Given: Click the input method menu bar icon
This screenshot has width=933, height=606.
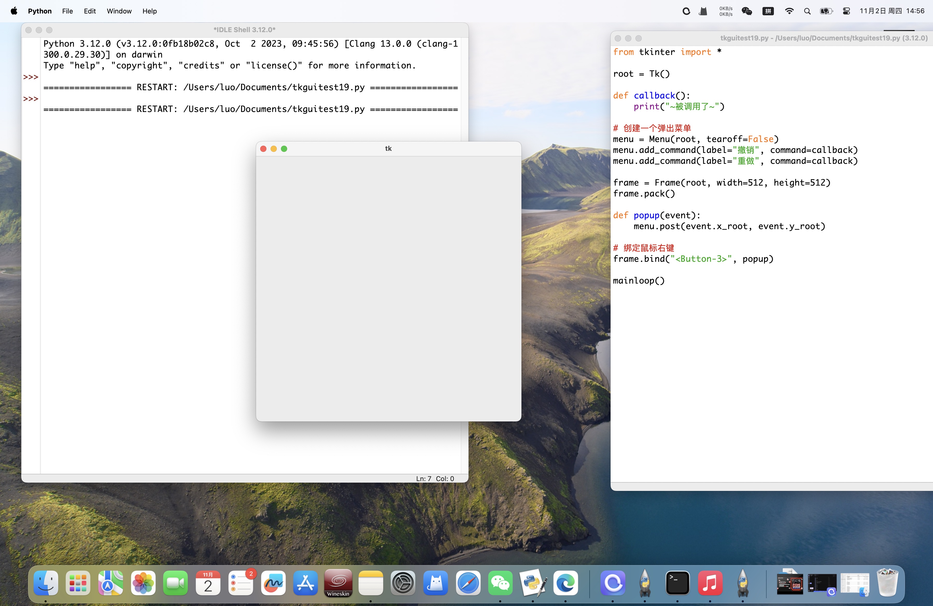Looking at the screenshot, I should click(x=768, y=11).
